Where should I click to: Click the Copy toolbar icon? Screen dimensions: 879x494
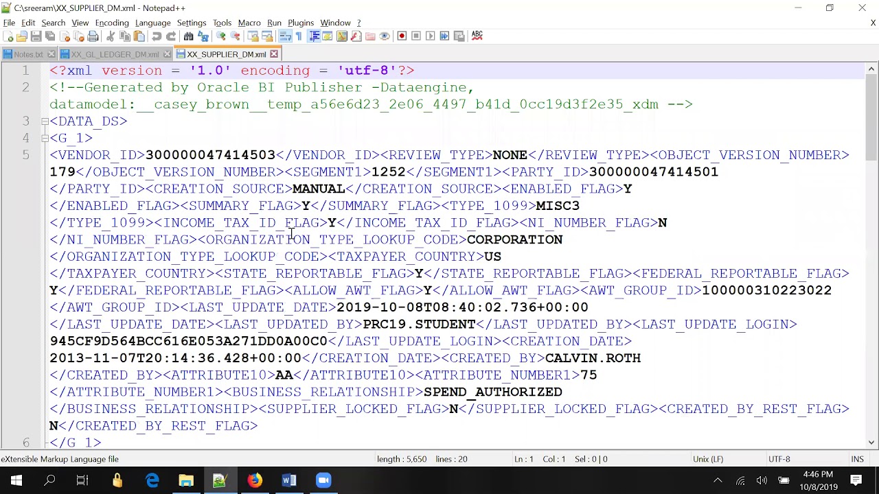pos(125,36)
